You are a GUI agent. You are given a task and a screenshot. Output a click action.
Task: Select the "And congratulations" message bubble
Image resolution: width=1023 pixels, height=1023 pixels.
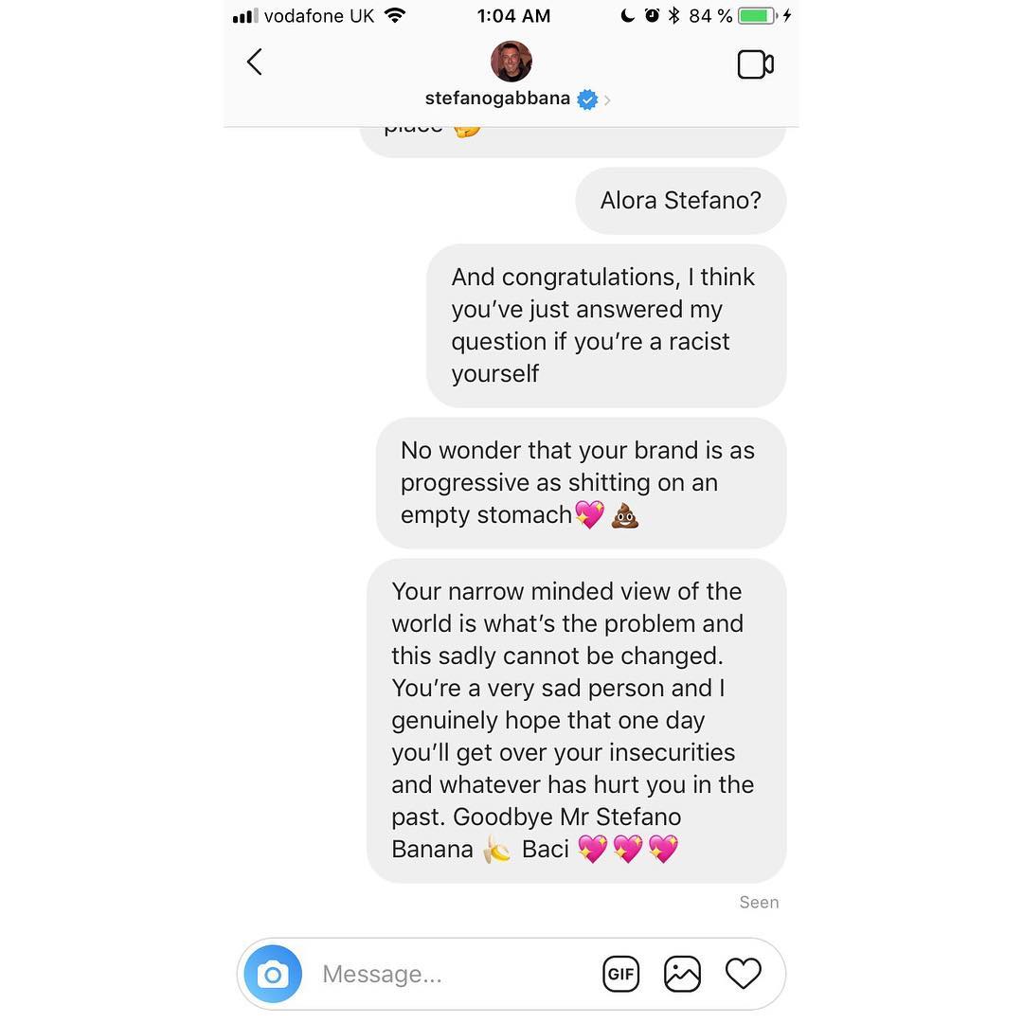(x=606, y=326)
